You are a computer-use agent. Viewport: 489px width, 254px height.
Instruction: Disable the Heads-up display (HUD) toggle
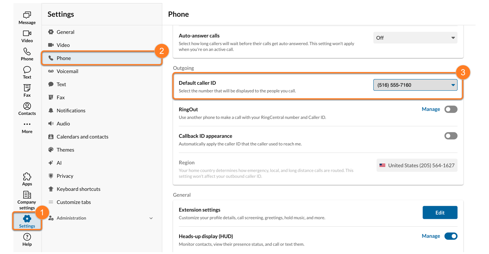[450, 236]
